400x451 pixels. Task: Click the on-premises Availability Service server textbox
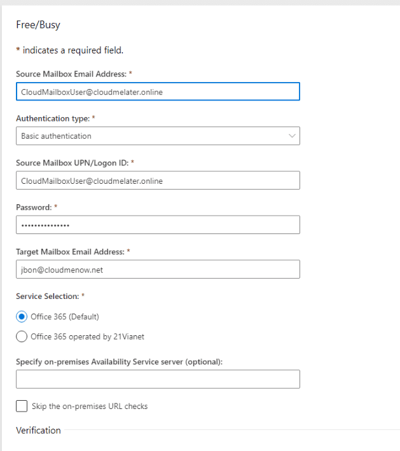pos(157,380)
